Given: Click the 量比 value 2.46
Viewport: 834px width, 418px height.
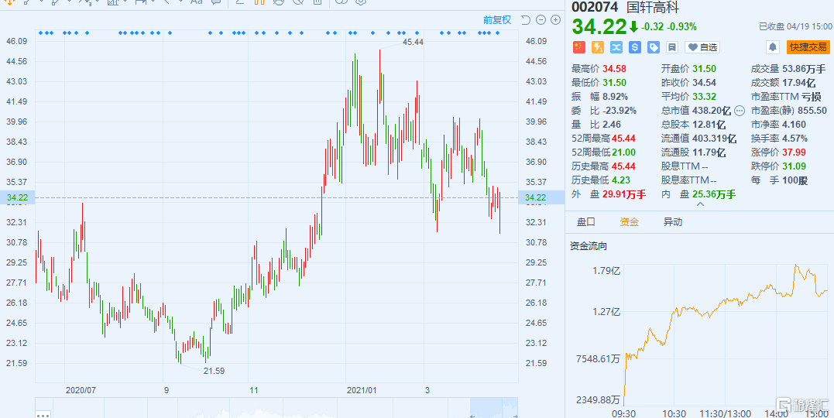Looking at the screenshot, I should [613, 125].
